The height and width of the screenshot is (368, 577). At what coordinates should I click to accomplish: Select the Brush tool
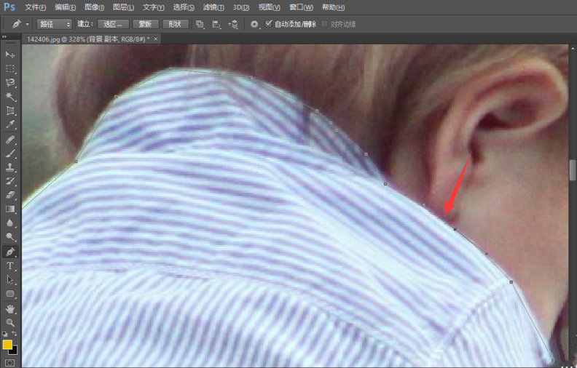(10, 153)
